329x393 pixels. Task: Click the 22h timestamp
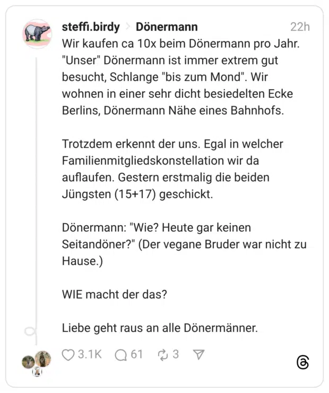point(300,27)
